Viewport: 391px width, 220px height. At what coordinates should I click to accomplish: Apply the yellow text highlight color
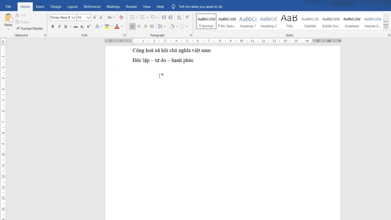click(107, 27)
